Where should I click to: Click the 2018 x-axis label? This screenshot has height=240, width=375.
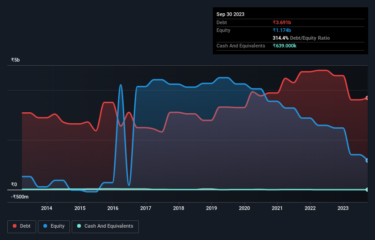point(179,208)
